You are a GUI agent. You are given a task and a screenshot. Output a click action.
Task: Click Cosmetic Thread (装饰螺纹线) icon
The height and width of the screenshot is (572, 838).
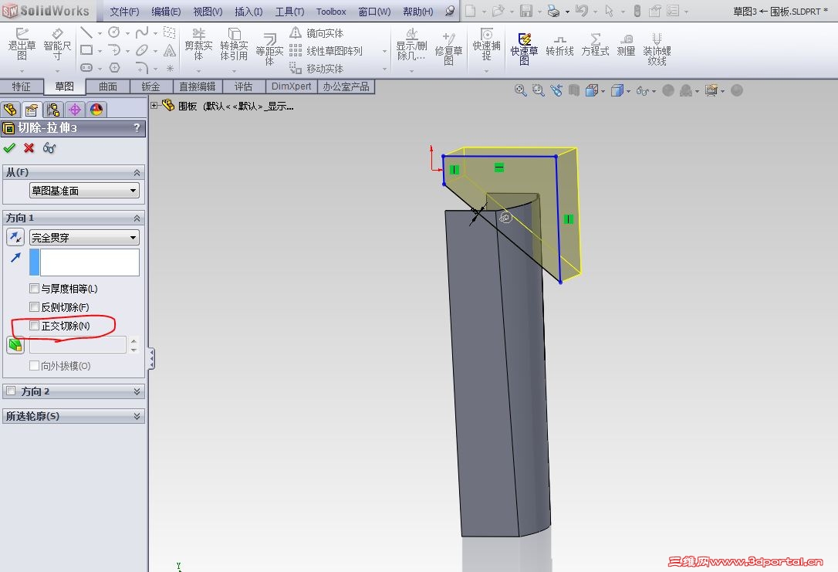click(x=657, y=48)
